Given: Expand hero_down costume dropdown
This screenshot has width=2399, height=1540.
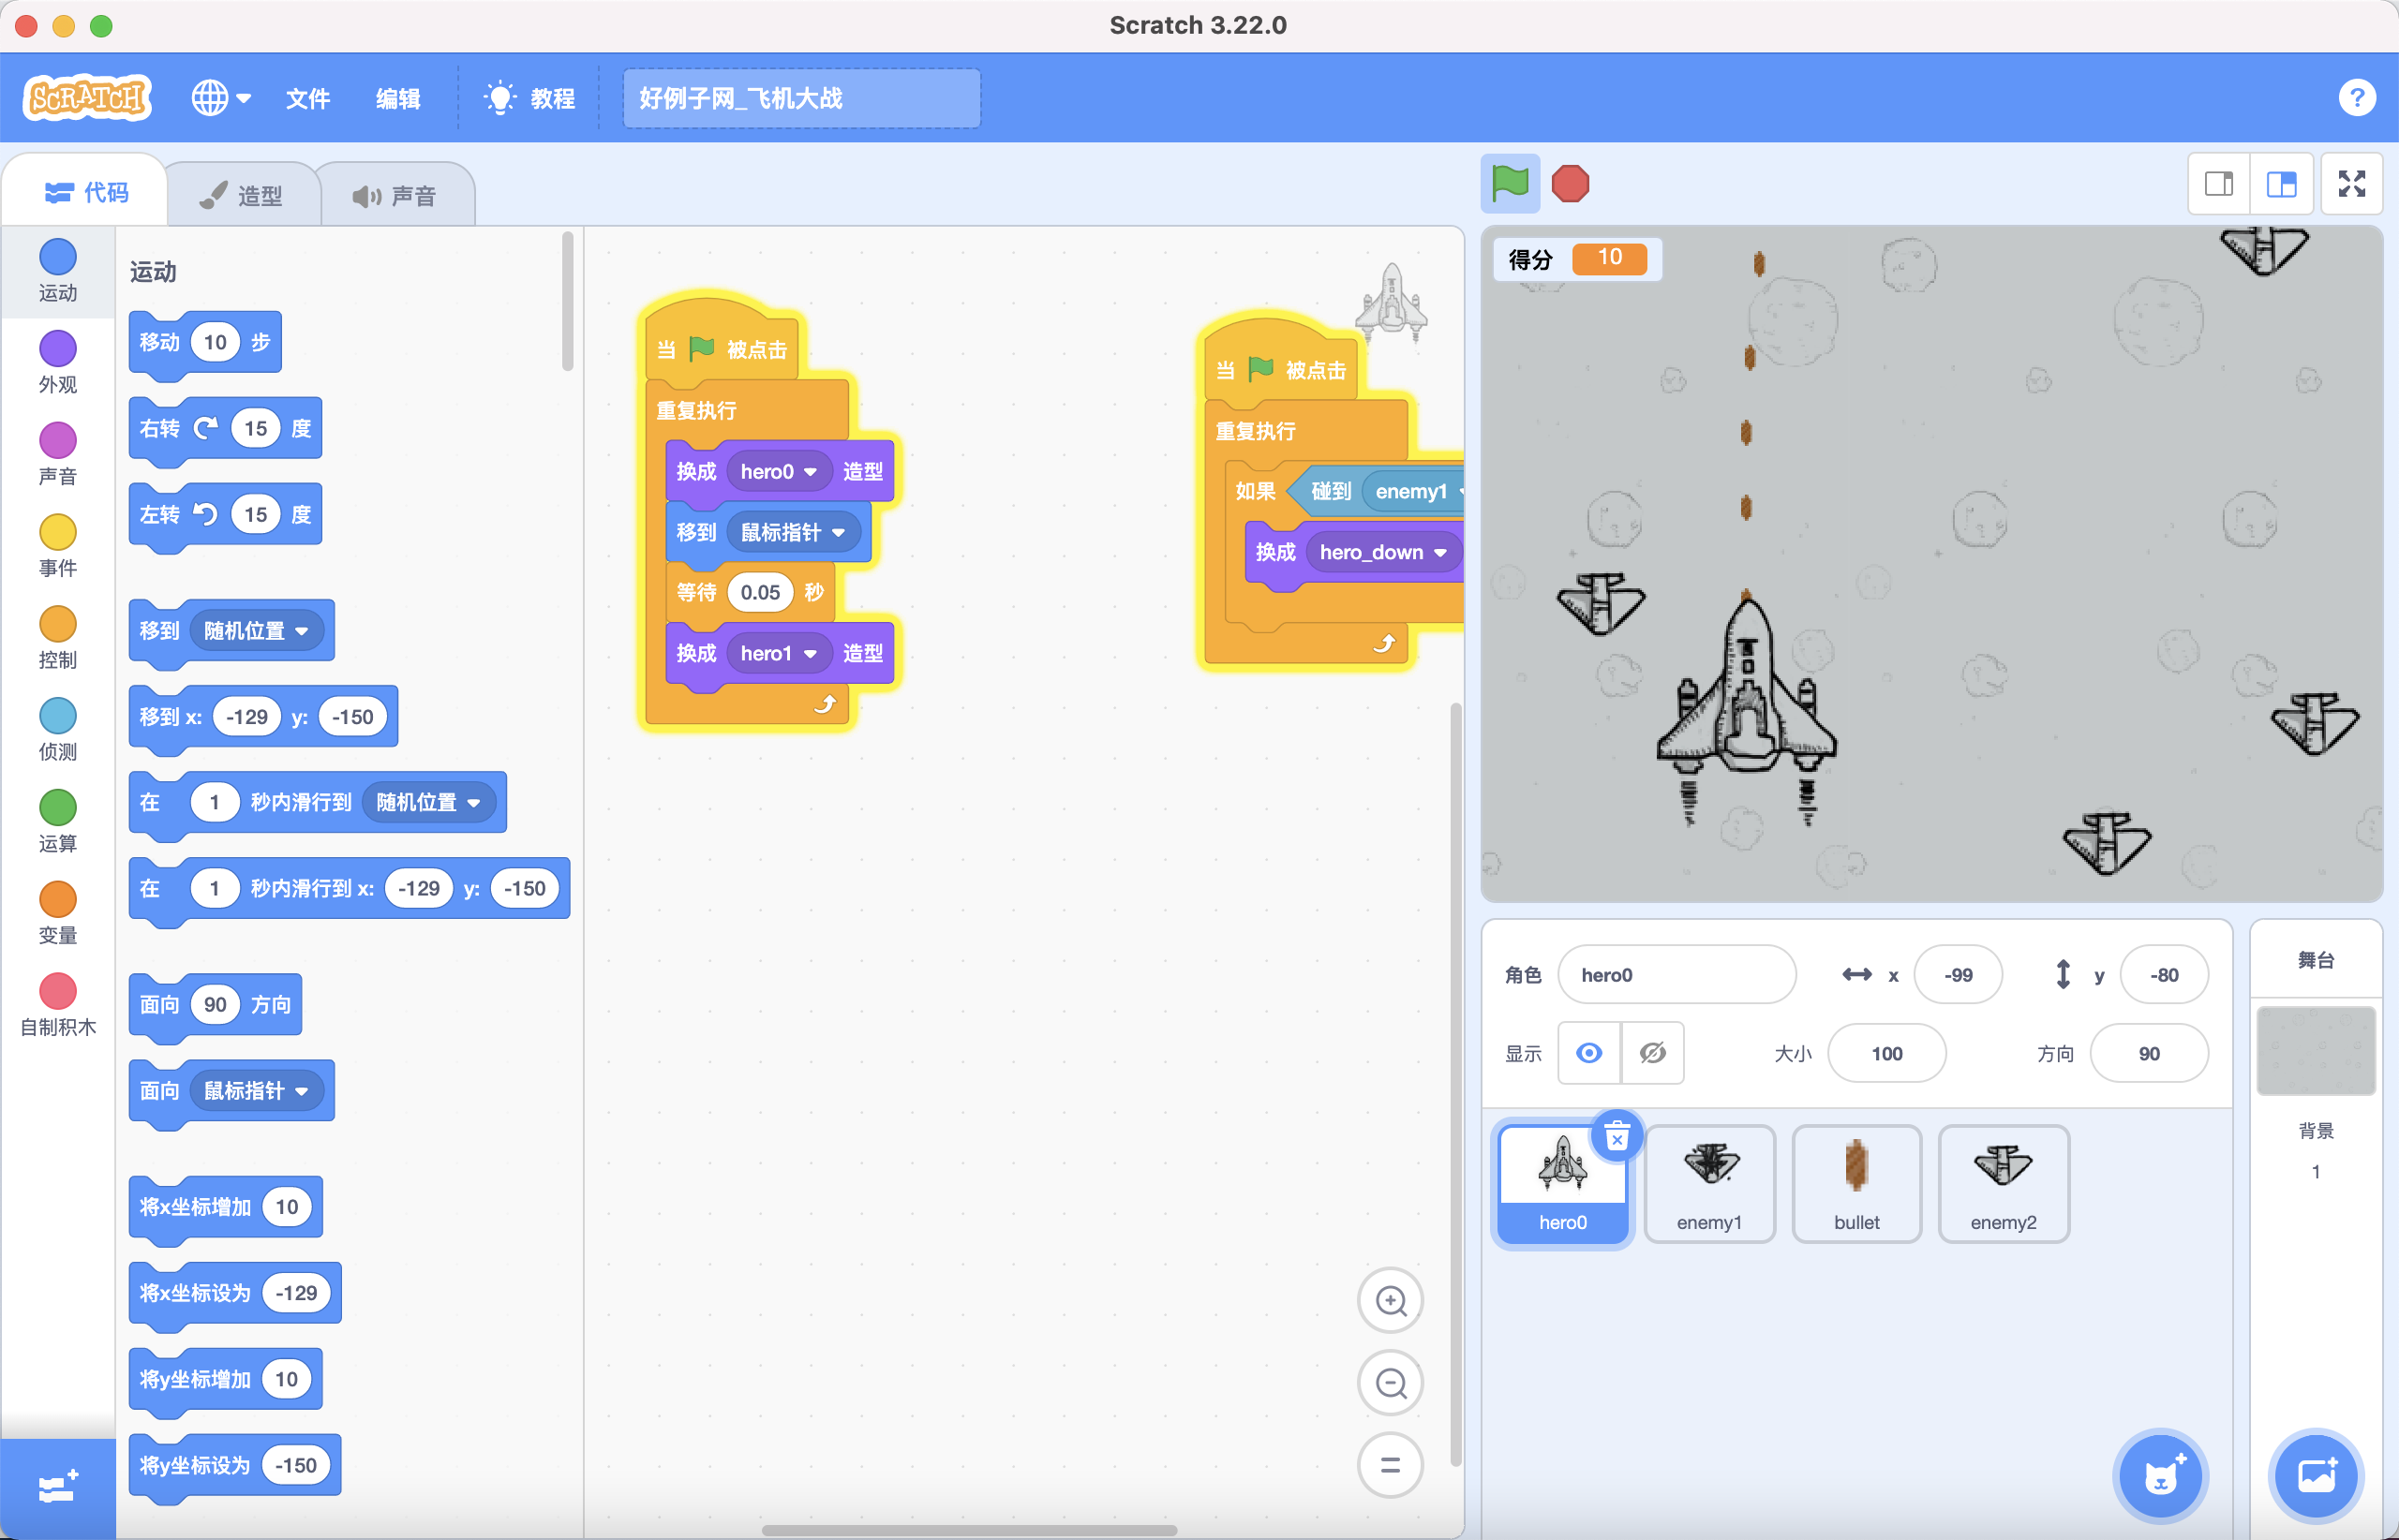Looking at the screenshot, I should pyautogui.click(x=1383, y=552).
